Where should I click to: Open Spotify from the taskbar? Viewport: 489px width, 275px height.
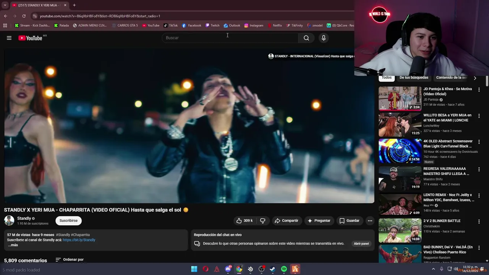[x=284, y=269]
